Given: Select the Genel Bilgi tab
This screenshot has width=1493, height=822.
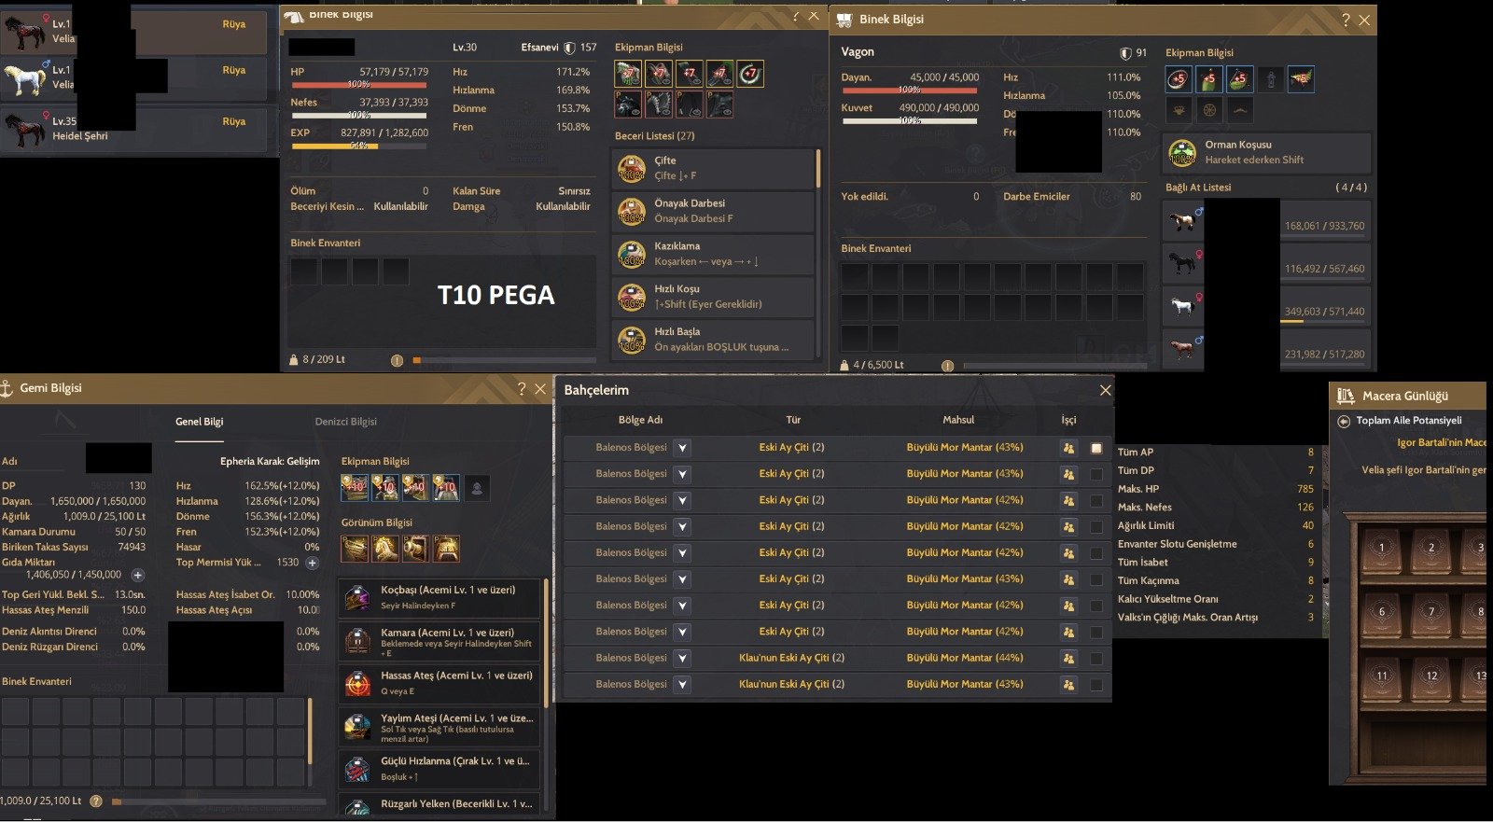Looking at the screenshot, I should 200,422.
